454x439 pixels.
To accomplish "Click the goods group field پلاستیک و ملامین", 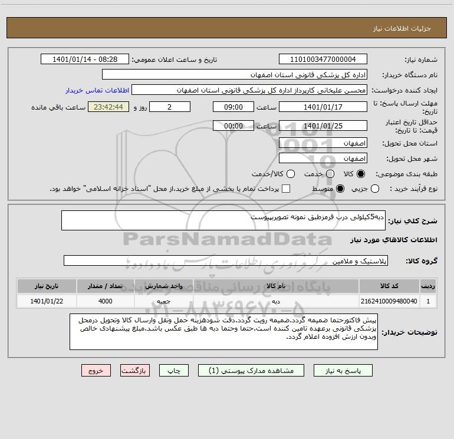I will 226,260.
